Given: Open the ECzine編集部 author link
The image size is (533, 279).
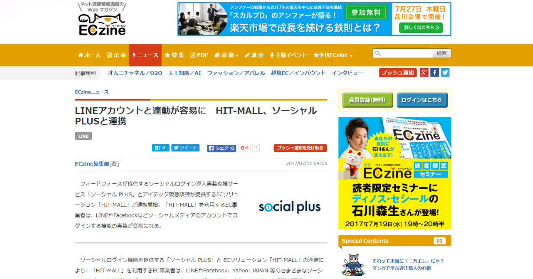Looking at the screenshot, I should pos(92,164).
